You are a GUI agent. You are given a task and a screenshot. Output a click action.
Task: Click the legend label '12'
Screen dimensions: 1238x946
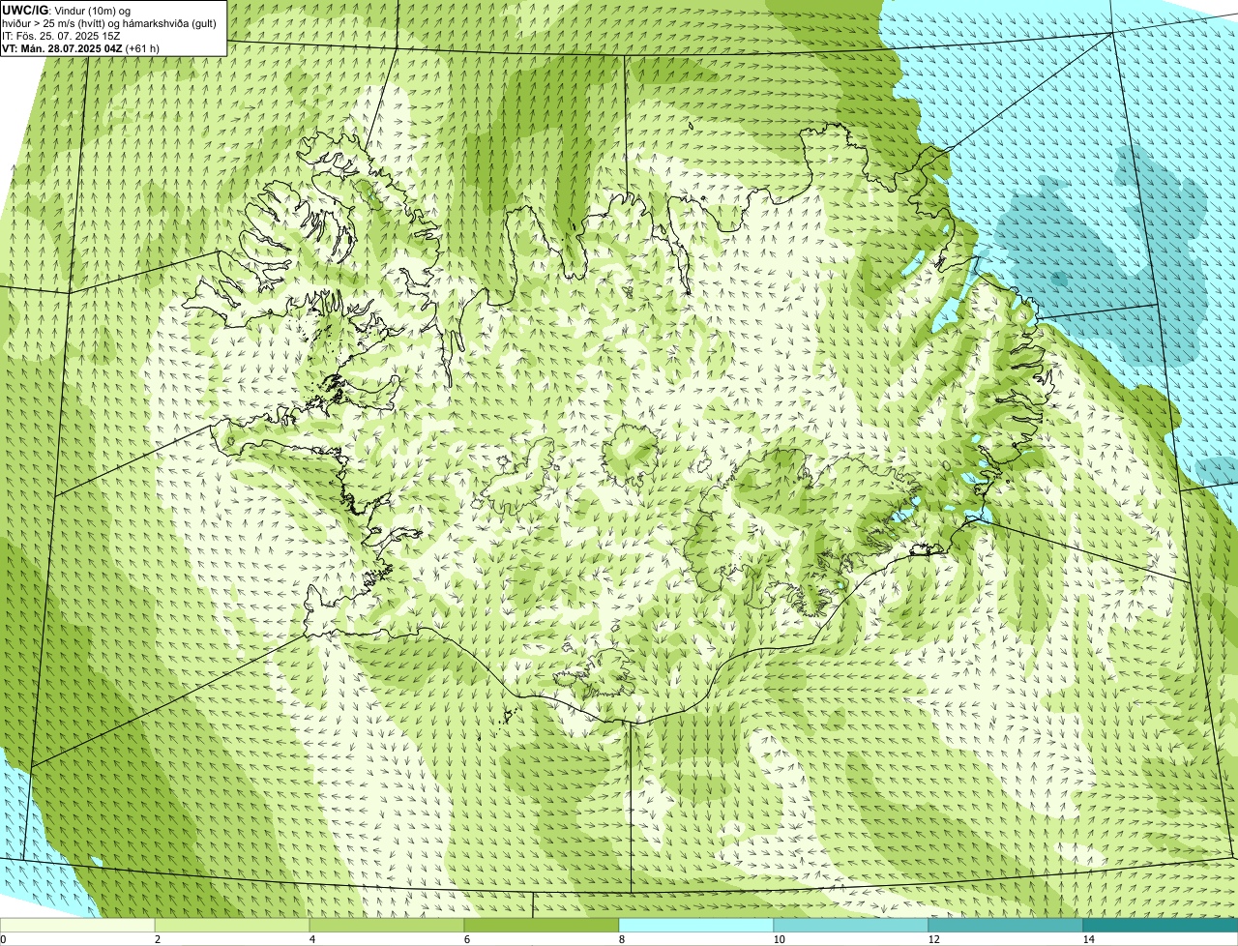pyautogui.click(x=933, y=939)
